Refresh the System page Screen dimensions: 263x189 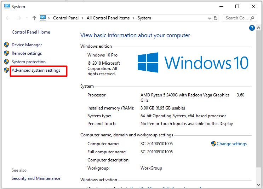tap(216, 18)
